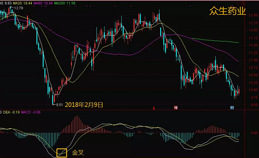259x158 pixels.
Task: Click the DEA value label
Action: point(11,112)
